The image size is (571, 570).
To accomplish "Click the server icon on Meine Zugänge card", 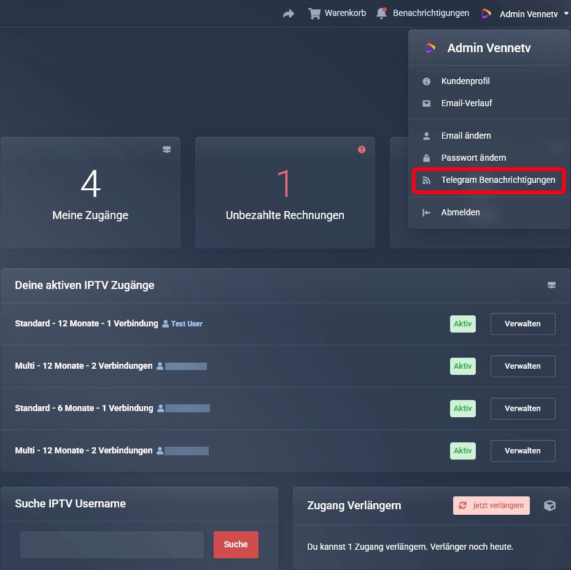I will [x=166, y=150].
